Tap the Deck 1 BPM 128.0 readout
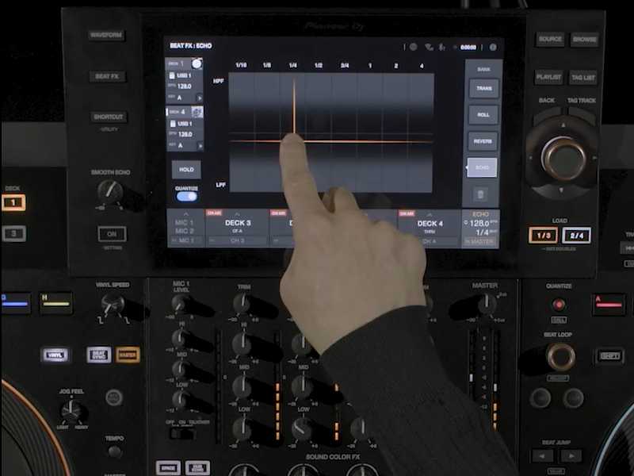 pos(185,86)
